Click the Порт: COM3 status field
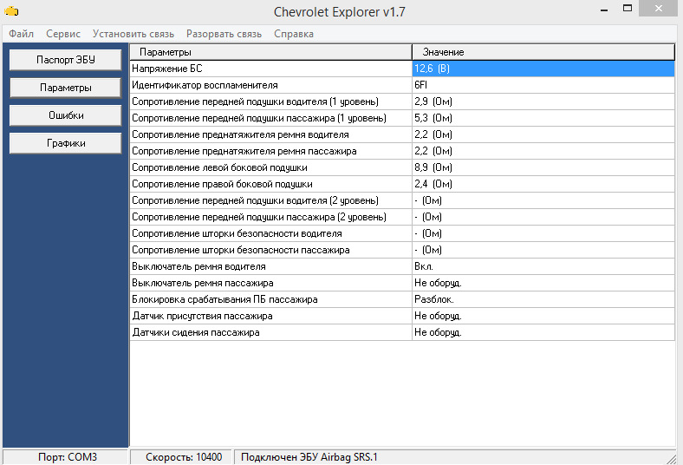 (65, 457)
